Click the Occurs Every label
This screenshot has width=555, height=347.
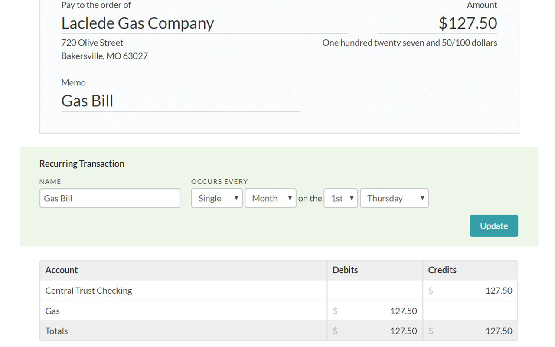219,182
